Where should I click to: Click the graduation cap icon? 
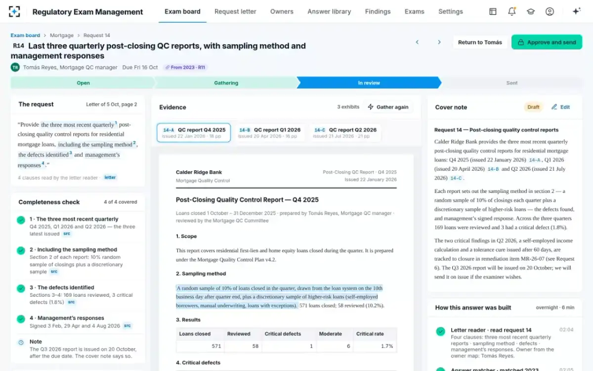coord(531,11)
